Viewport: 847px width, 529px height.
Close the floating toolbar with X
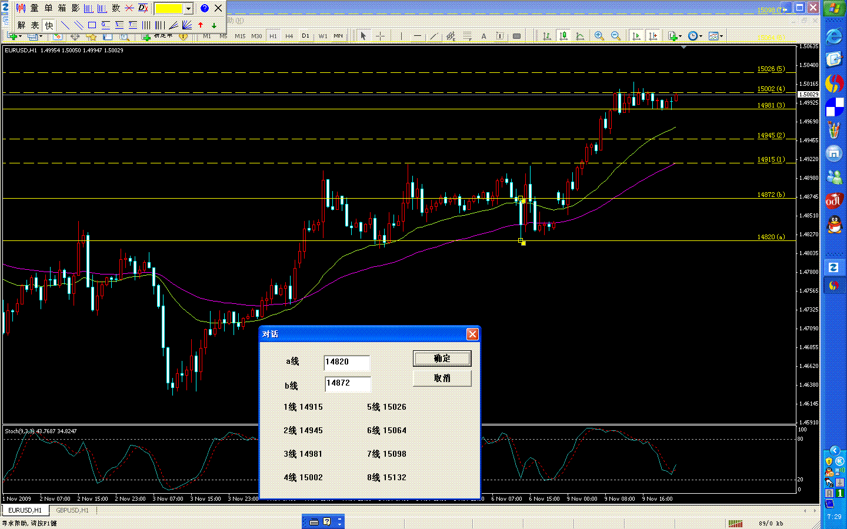(218, 8)
